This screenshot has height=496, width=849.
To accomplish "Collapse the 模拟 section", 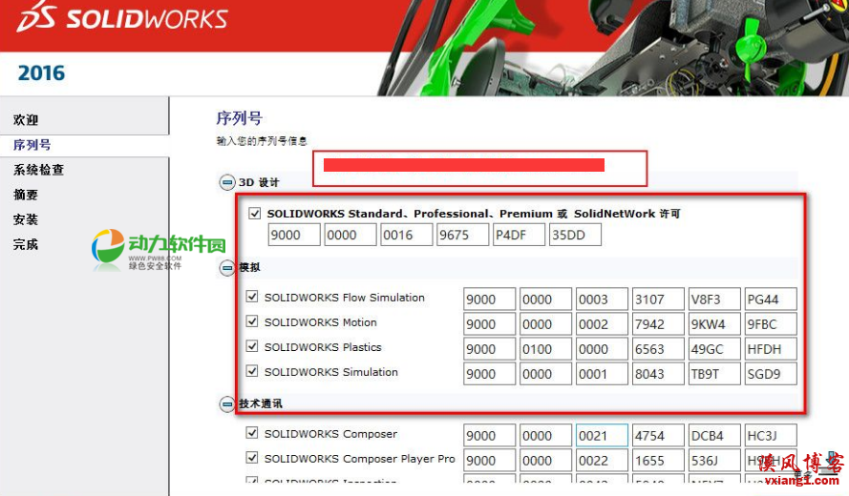I will (x=227, y=267).
